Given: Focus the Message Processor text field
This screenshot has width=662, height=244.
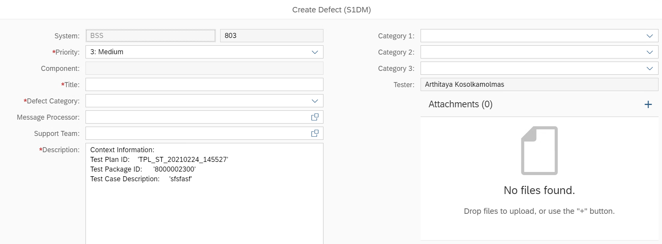Looking at the screenshot, I should pyautogui.click(x=197, y=117).
